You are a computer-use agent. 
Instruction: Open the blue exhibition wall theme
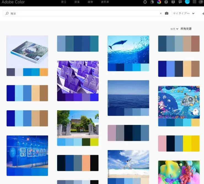tap(27, 151)
